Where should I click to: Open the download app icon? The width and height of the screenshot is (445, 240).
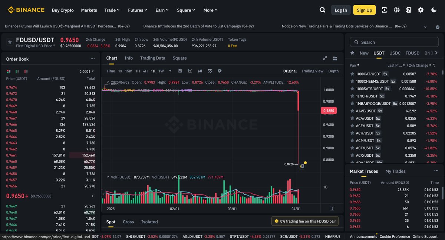tap(384, 10)
